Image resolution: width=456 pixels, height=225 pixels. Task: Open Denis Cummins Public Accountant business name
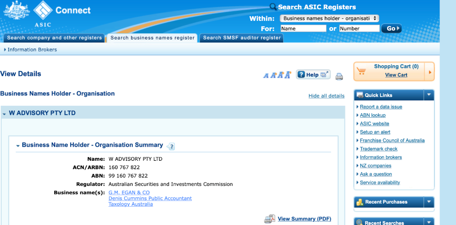[150, 198]
